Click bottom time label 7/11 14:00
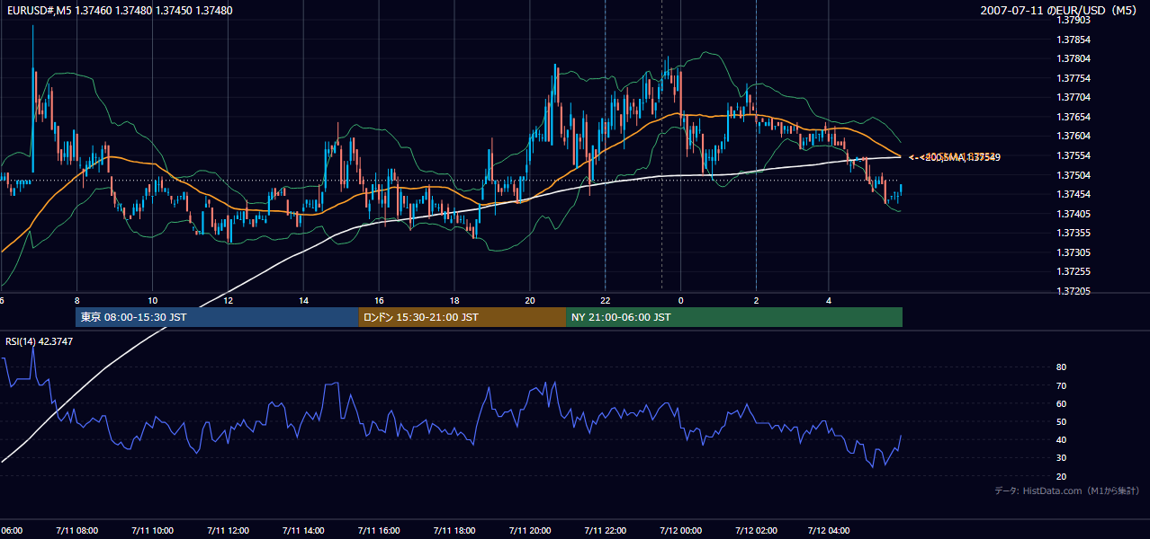1150x539 pixels. [x=303, y=531]
